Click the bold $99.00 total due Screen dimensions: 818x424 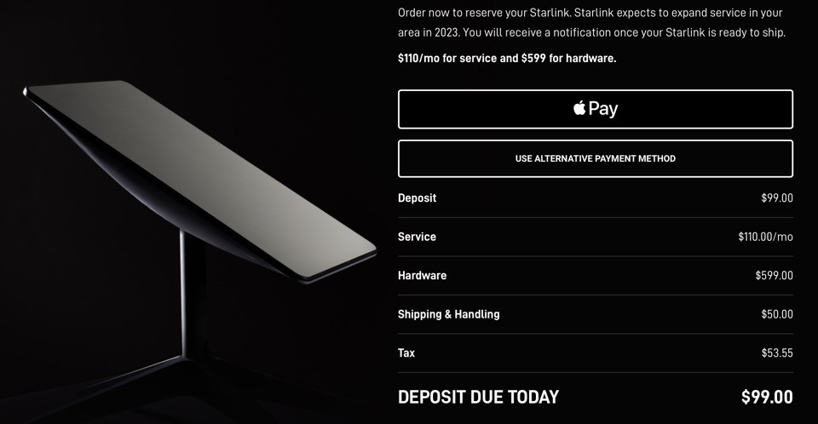coord(767,397)
